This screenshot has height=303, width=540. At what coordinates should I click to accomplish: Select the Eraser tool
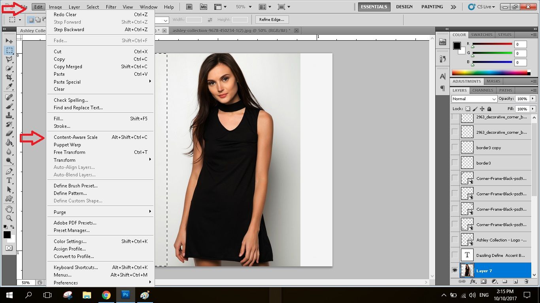click(x=9, y=133)
